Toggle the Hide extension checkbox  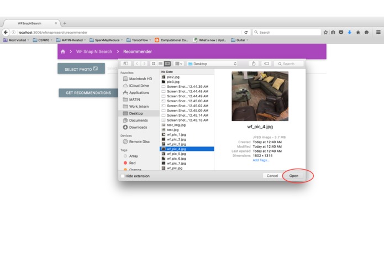pyautogui.click(x=123, y=176)
